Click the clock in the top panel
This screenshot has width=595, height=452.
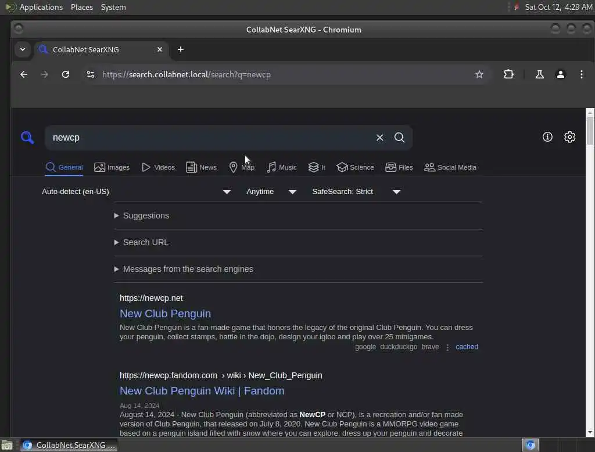[558, 7]
